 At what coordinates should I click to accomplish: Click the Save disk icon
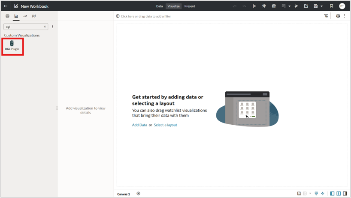click(x=316, y=6)
